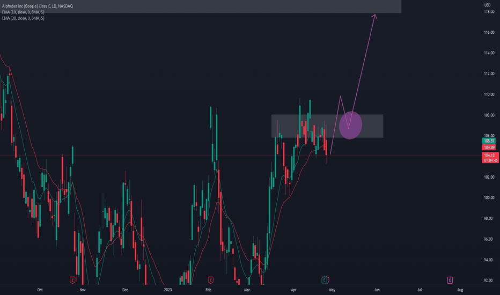Click the Mar label on time axis
Image resolution: width=500 pixels, height=295 pixels.
247,290
